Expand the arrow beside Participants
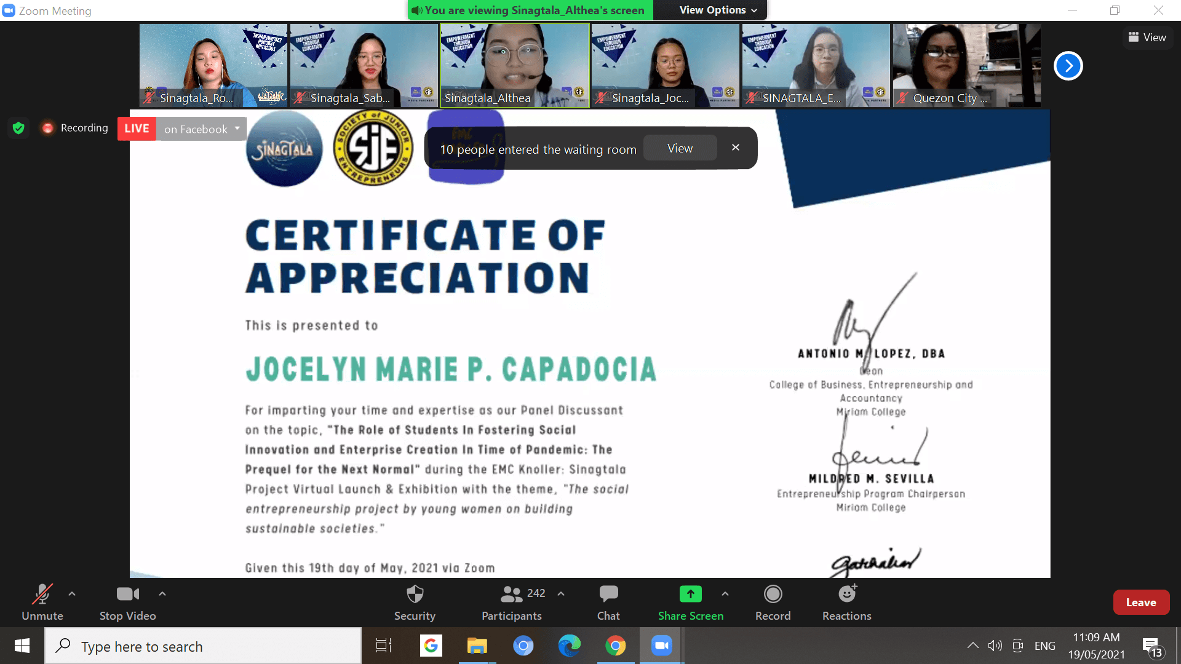This screenshot has height=664, width=1181. tap(561, 594)
